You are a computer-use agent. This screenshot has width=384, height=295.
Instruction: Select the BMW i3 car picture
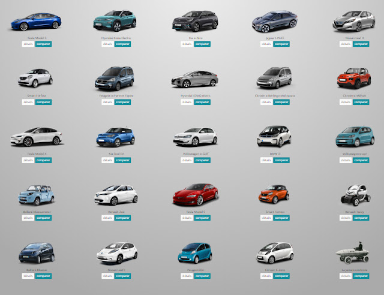click(274, 136)
